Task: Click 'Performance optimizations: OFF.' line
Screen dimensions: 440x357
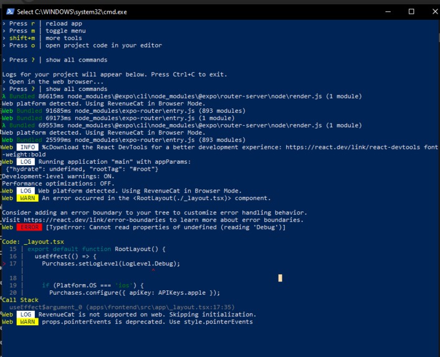Action: tap(59, 184)
